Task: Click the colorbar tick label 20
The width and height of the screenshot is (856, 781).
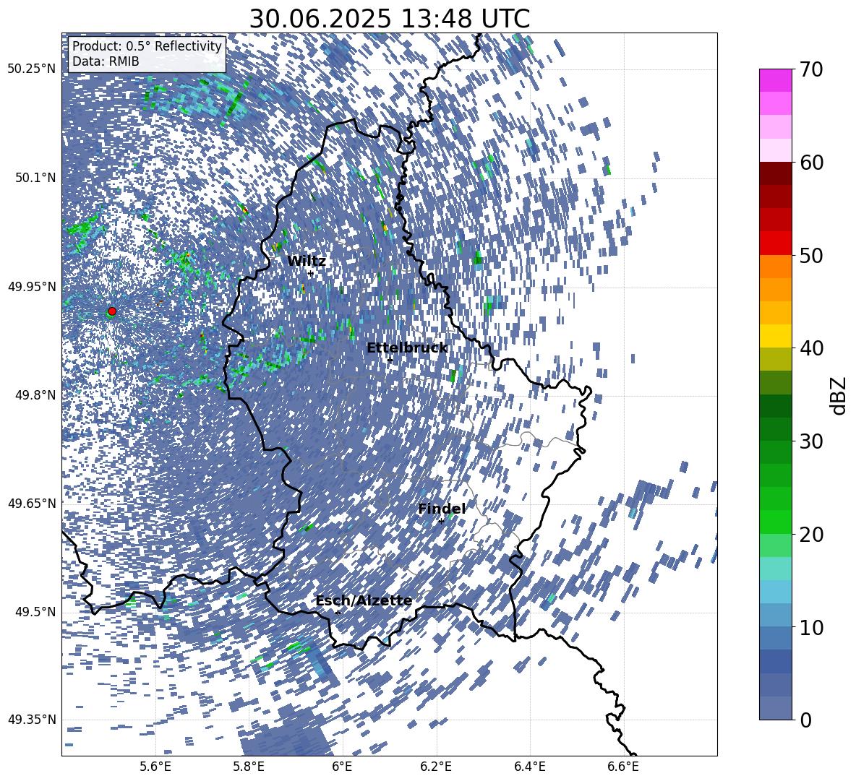Action: (811, 534)
